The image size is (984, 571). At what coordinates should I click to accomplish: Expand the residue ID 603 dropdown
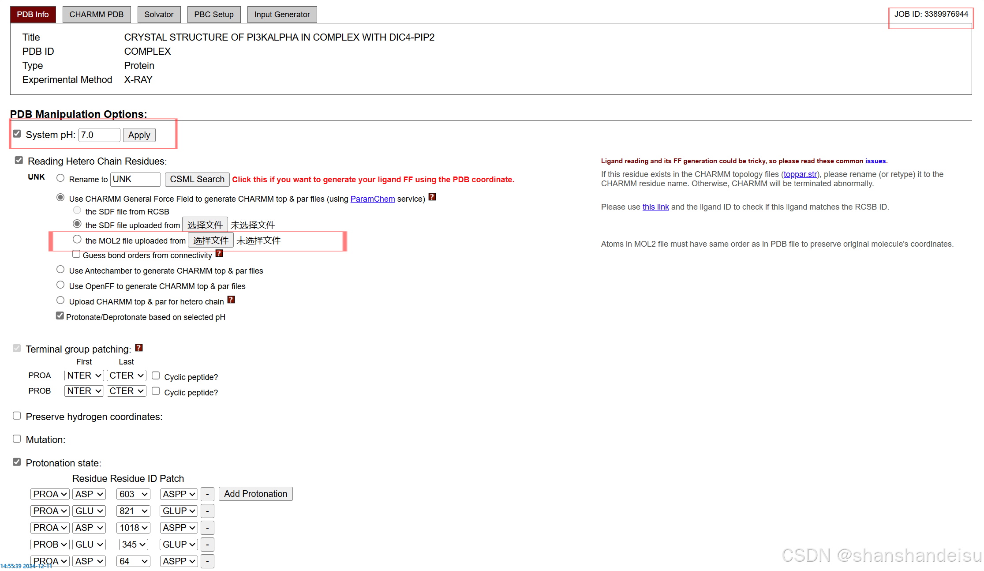[x=133, y=494]
